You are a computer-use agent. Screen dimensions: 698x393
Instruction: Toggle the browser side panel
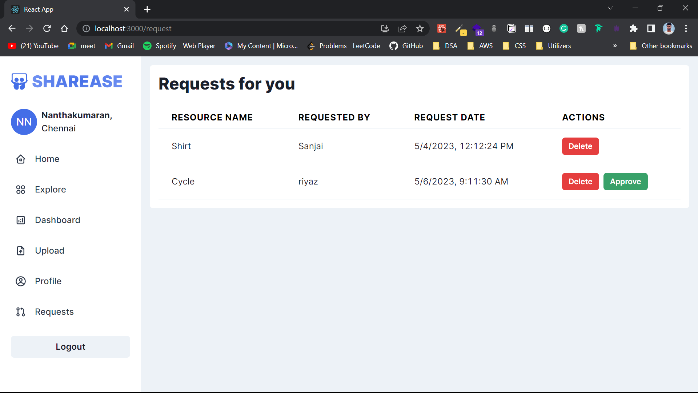pos(651,28)
